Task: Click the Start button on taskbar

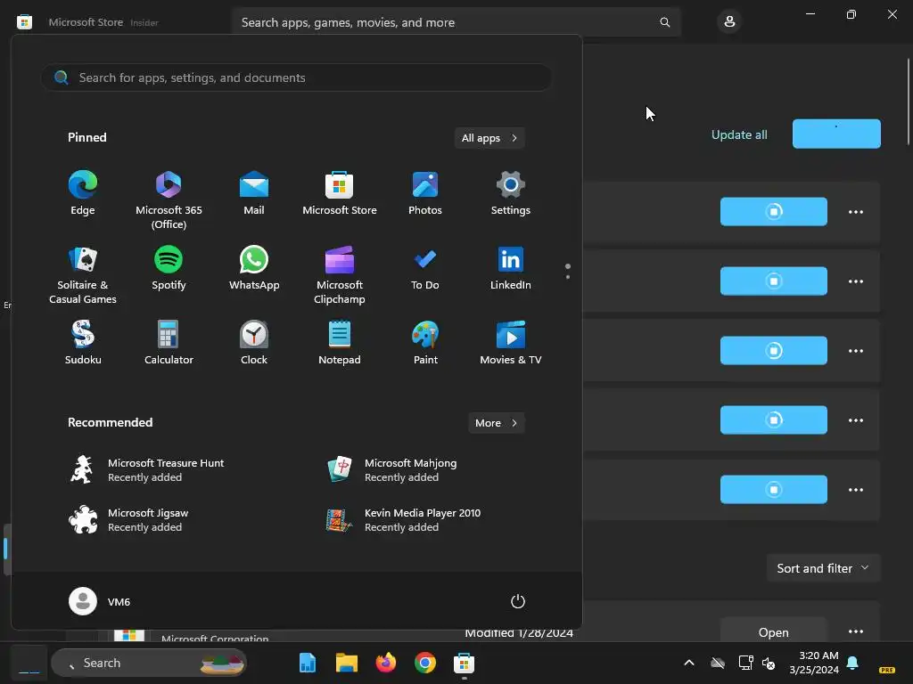Action: click(x=29, y=663)
